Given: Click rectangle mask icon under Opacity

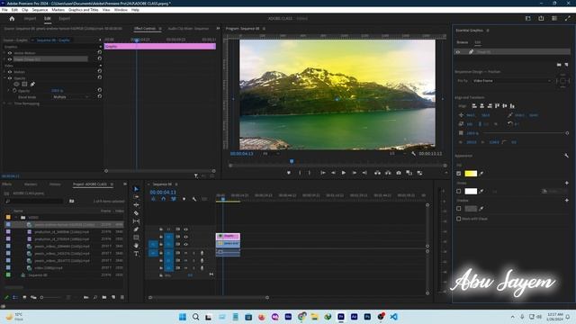Looking at the screenshot, I should tap(24, 84).
